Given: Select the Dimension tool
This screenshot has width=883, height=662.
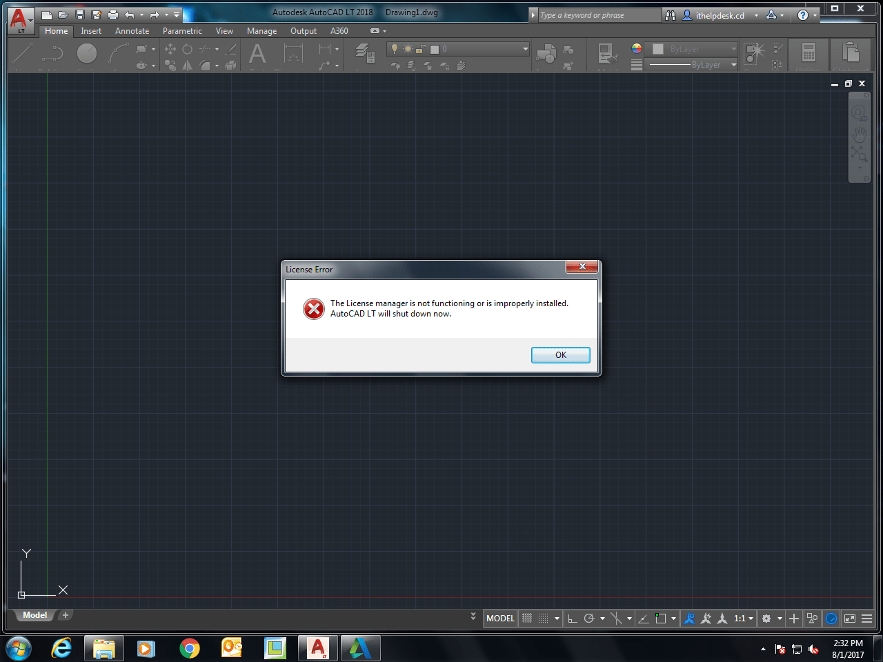Looking at the screenshot, I should point(293,54).
